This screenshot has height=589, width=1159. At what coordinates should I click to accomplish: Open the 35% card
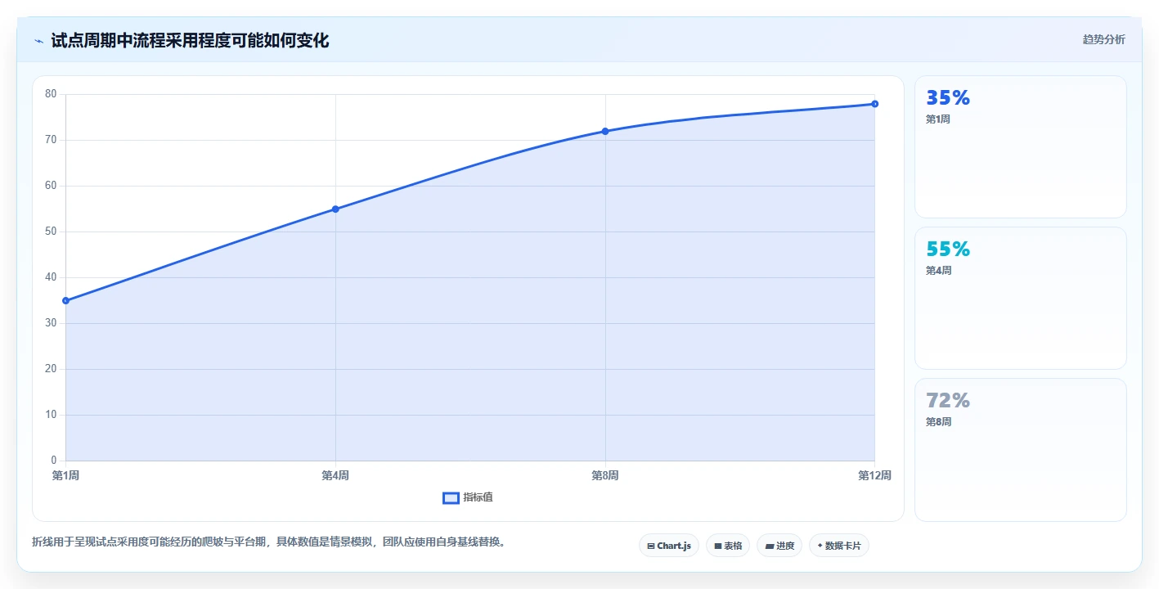point(1020,147)
